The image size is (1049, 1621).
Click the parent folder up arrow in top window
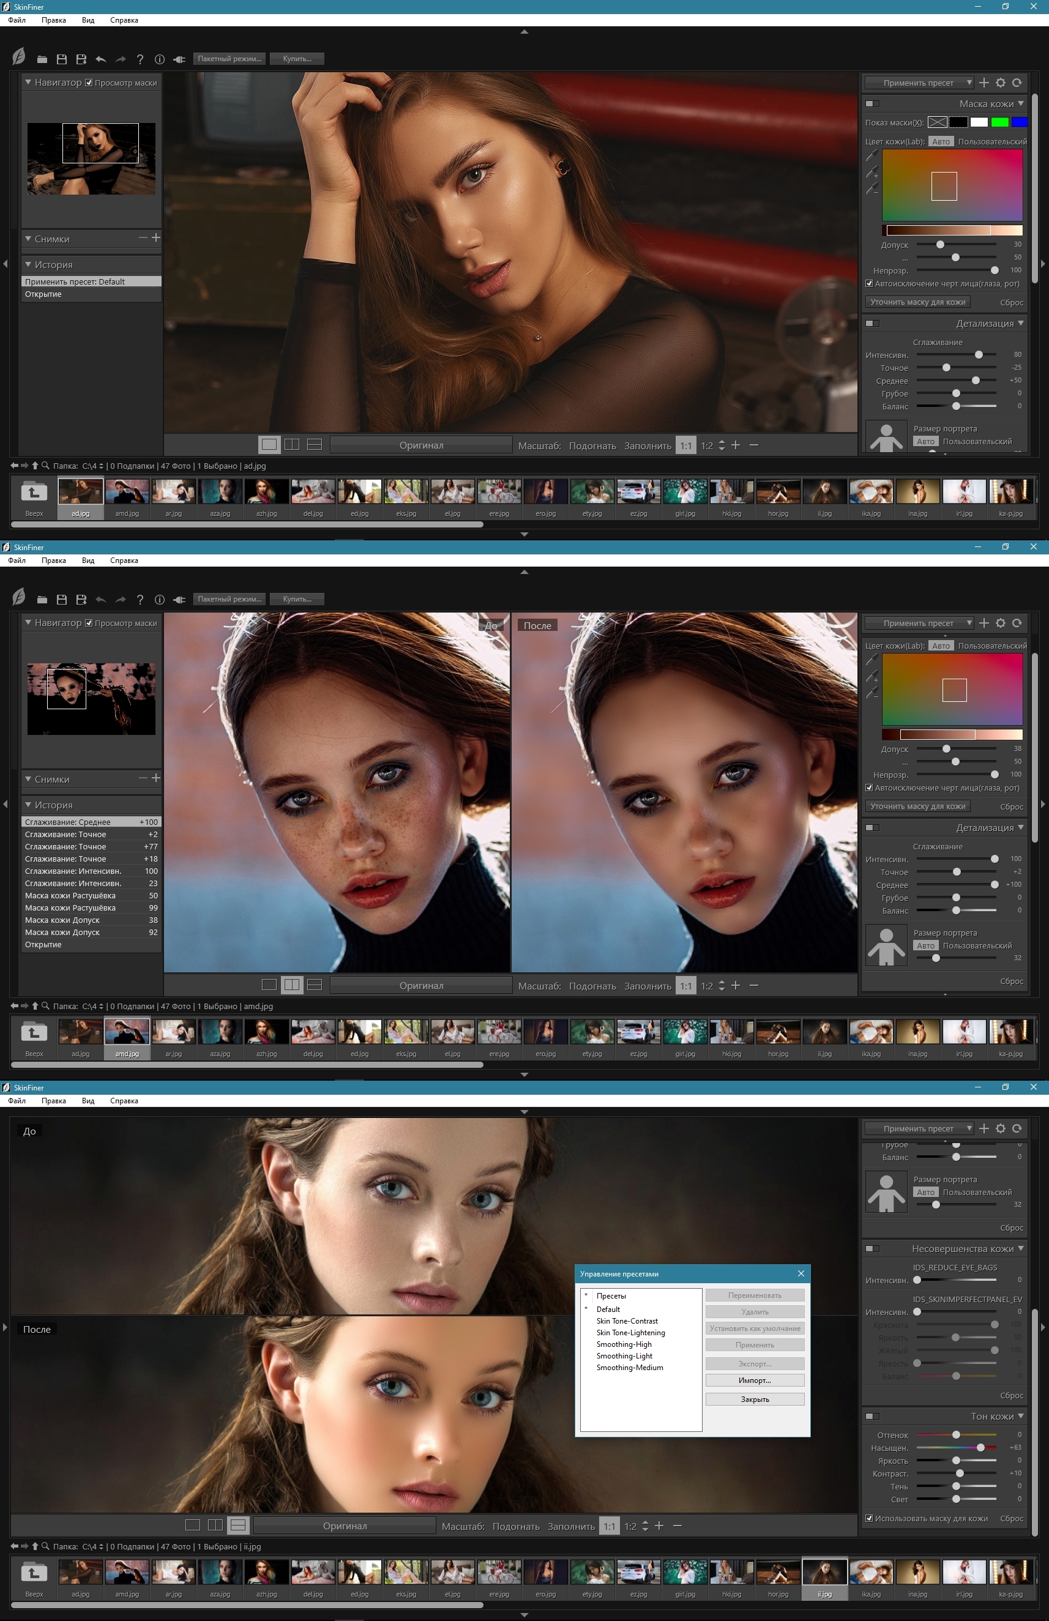pos(35,465)
